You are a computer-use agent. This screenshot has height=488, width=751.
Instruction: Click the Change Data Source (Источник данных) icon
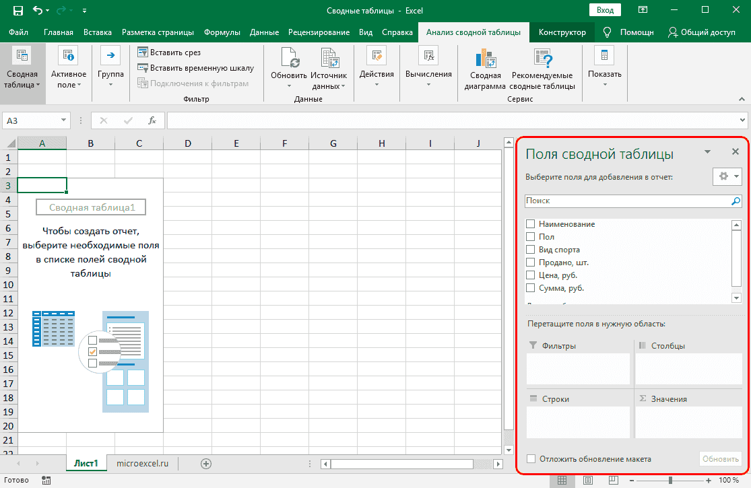tap(329, 60)
